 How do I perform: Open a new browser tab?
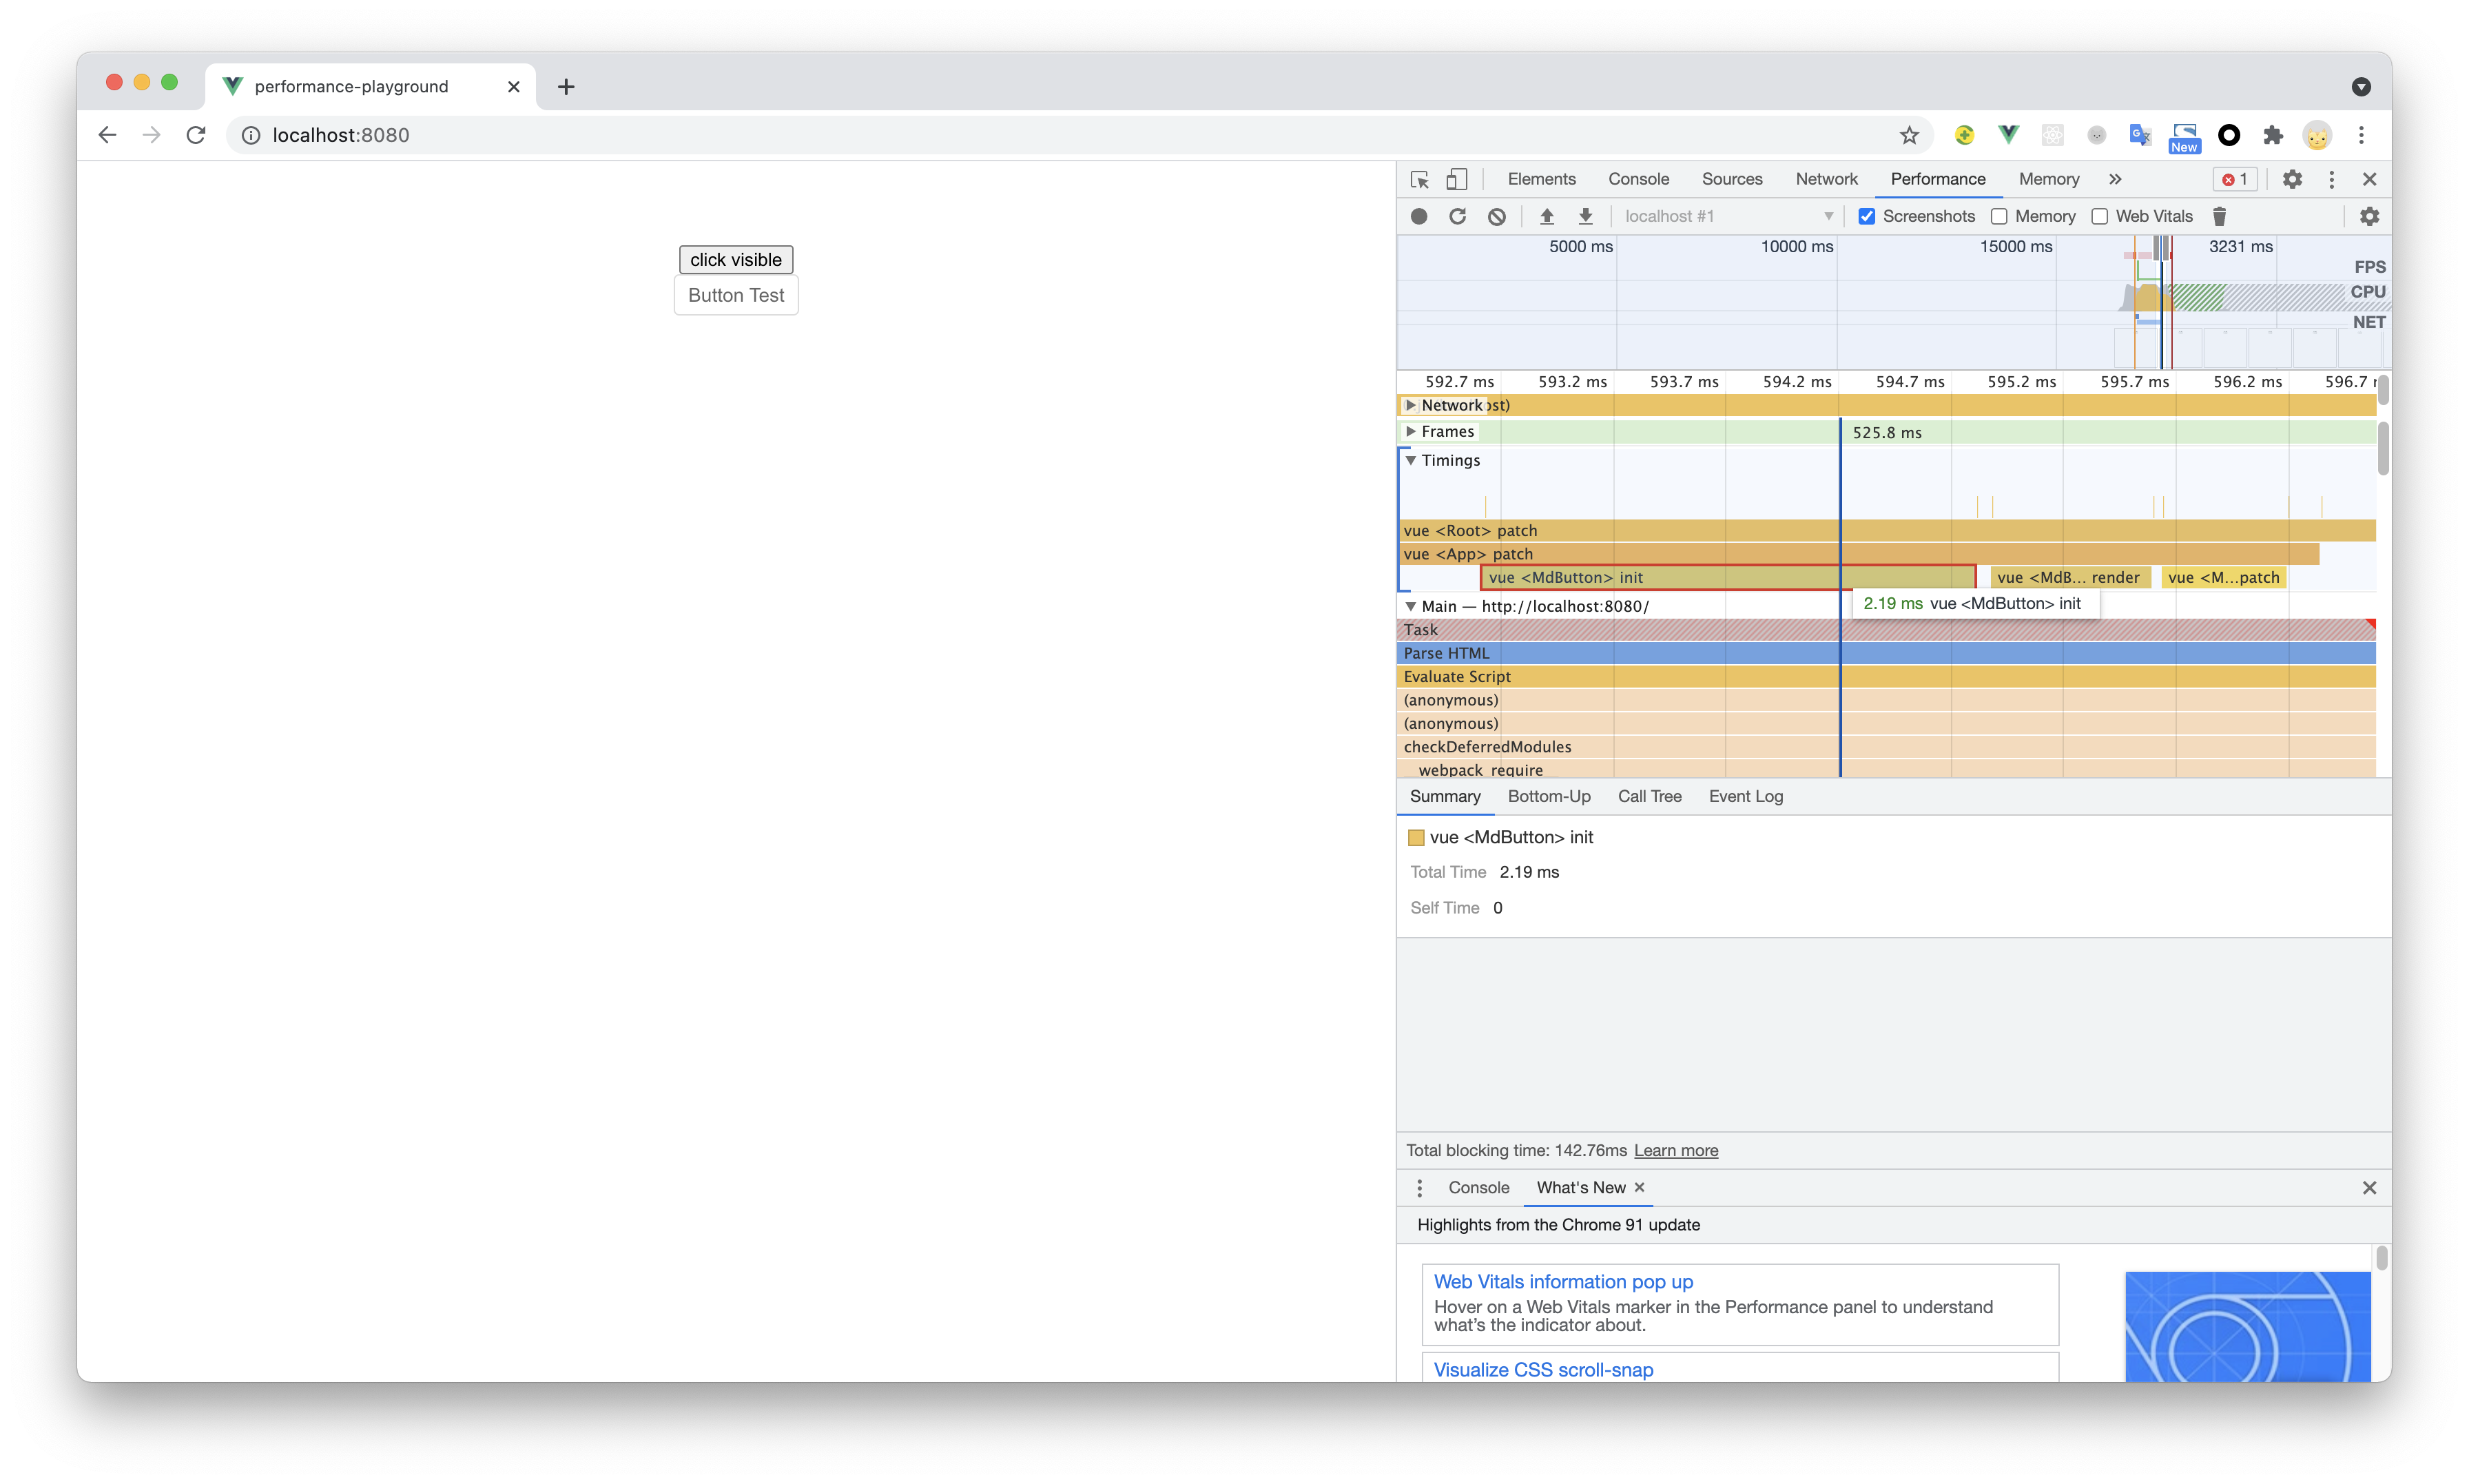[566, 87]
